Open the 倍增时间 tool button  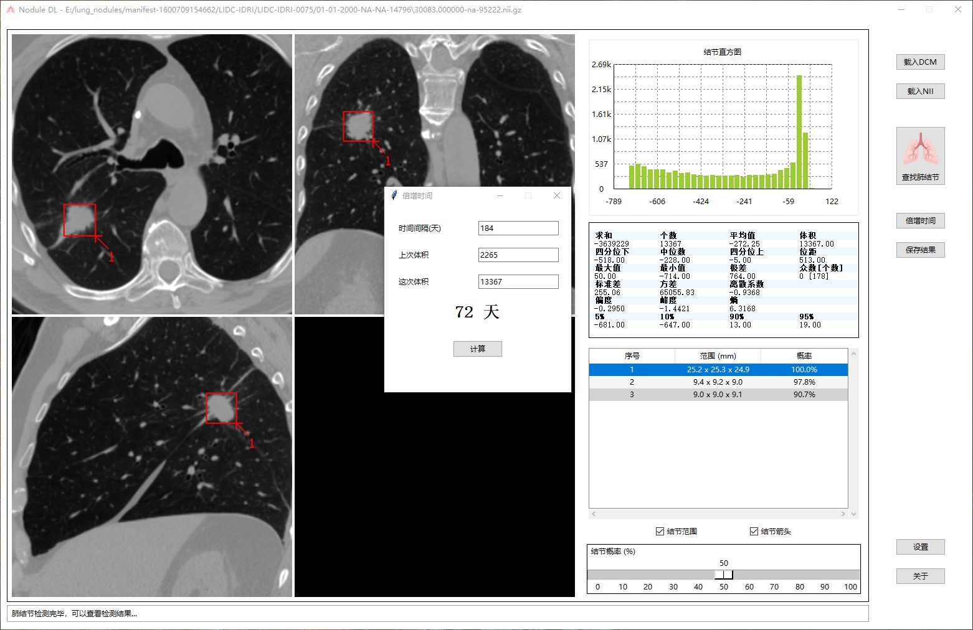[x=920, y=220]
